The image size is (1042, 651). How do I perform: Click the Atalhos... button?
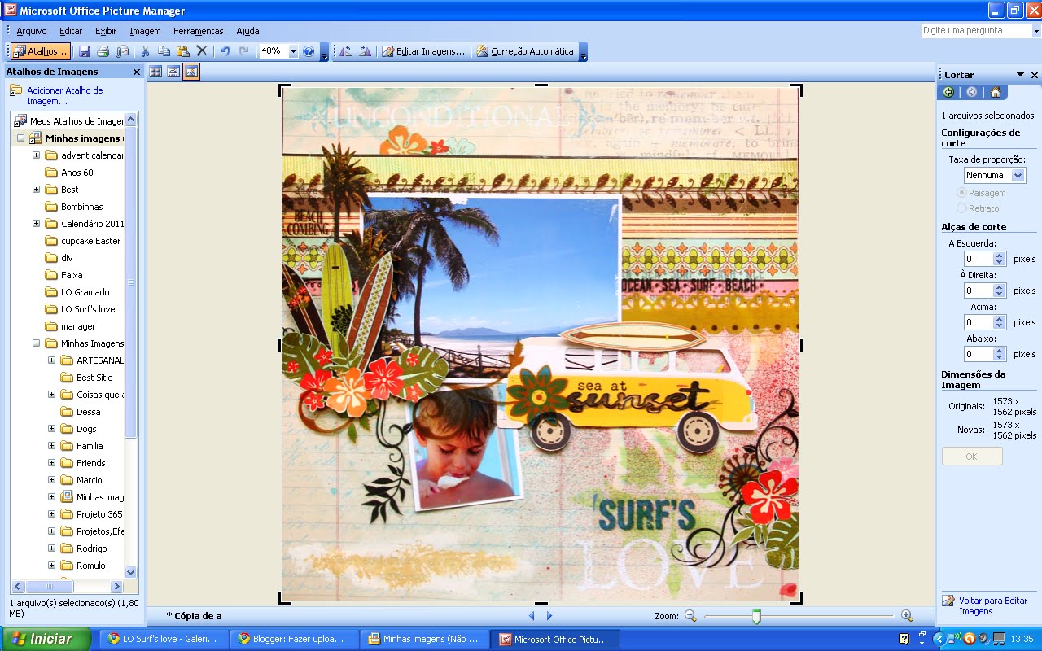tap(41, 51)
